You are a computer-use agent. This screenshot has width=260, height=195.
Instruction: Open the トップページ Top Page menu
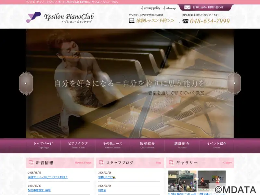pyautogui.click(x=43, y=145)
